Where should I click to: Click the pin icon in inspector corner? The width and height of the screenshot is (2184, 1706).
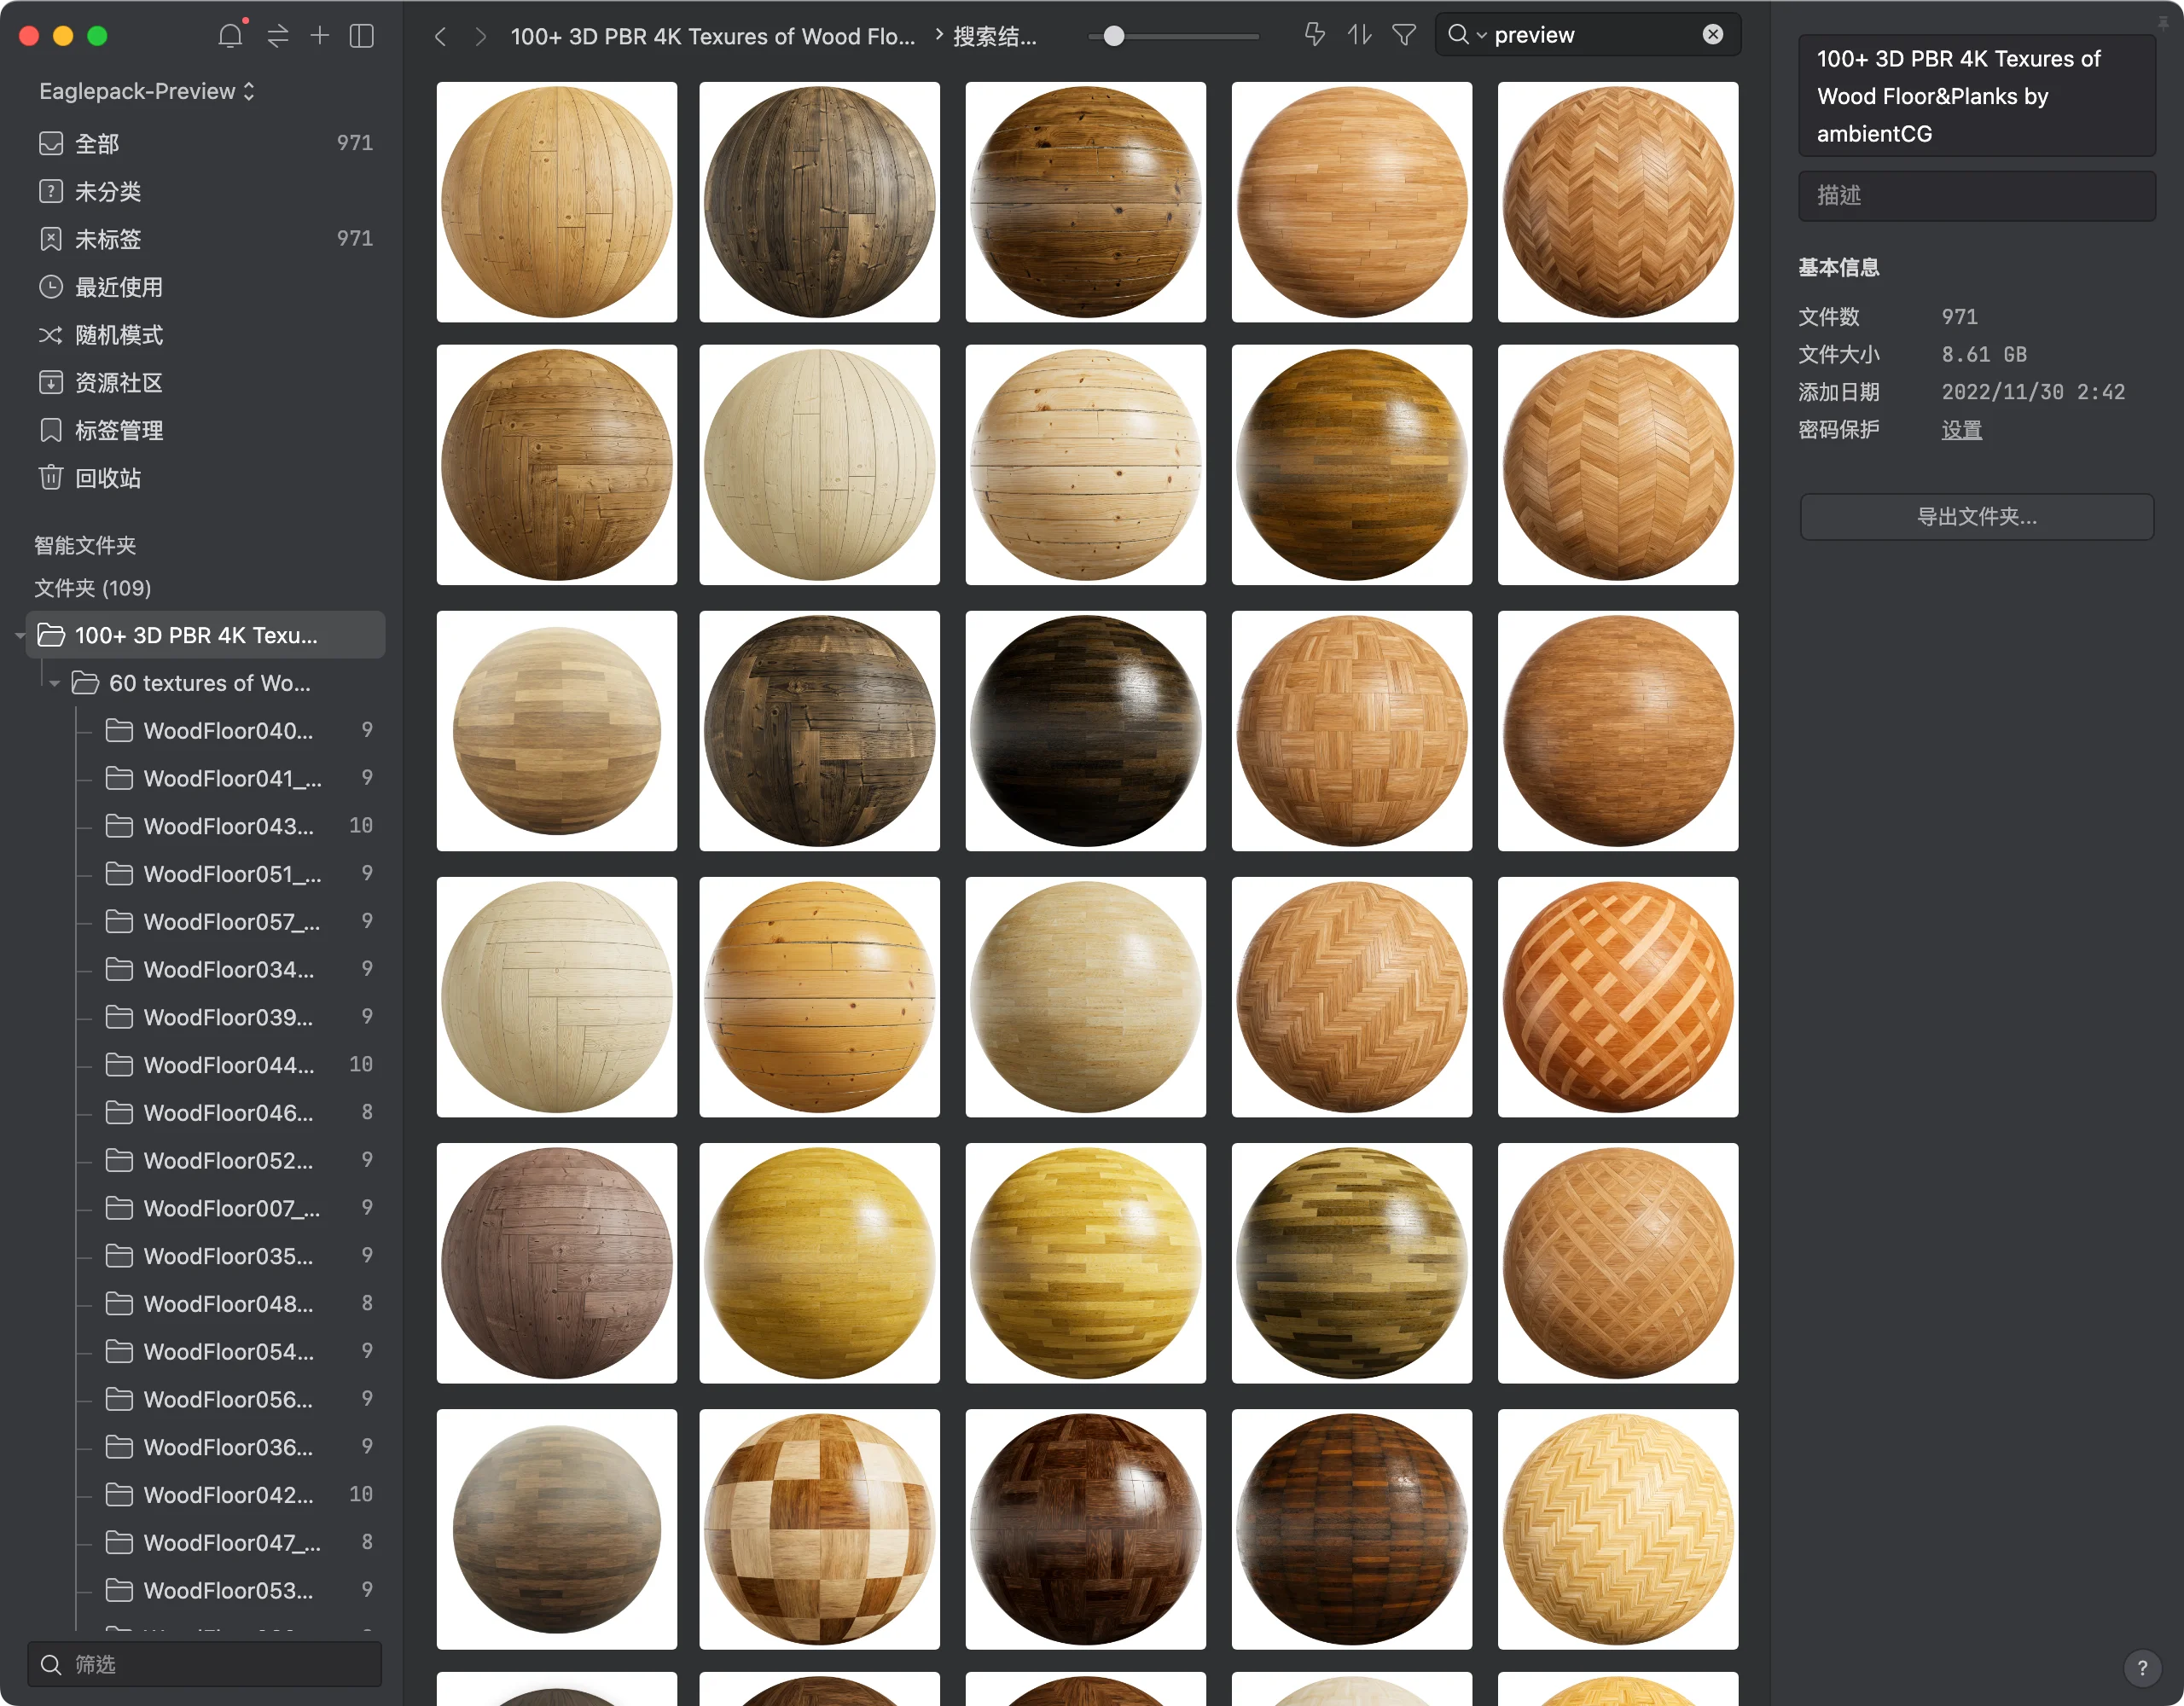[x=2164, y=23]
